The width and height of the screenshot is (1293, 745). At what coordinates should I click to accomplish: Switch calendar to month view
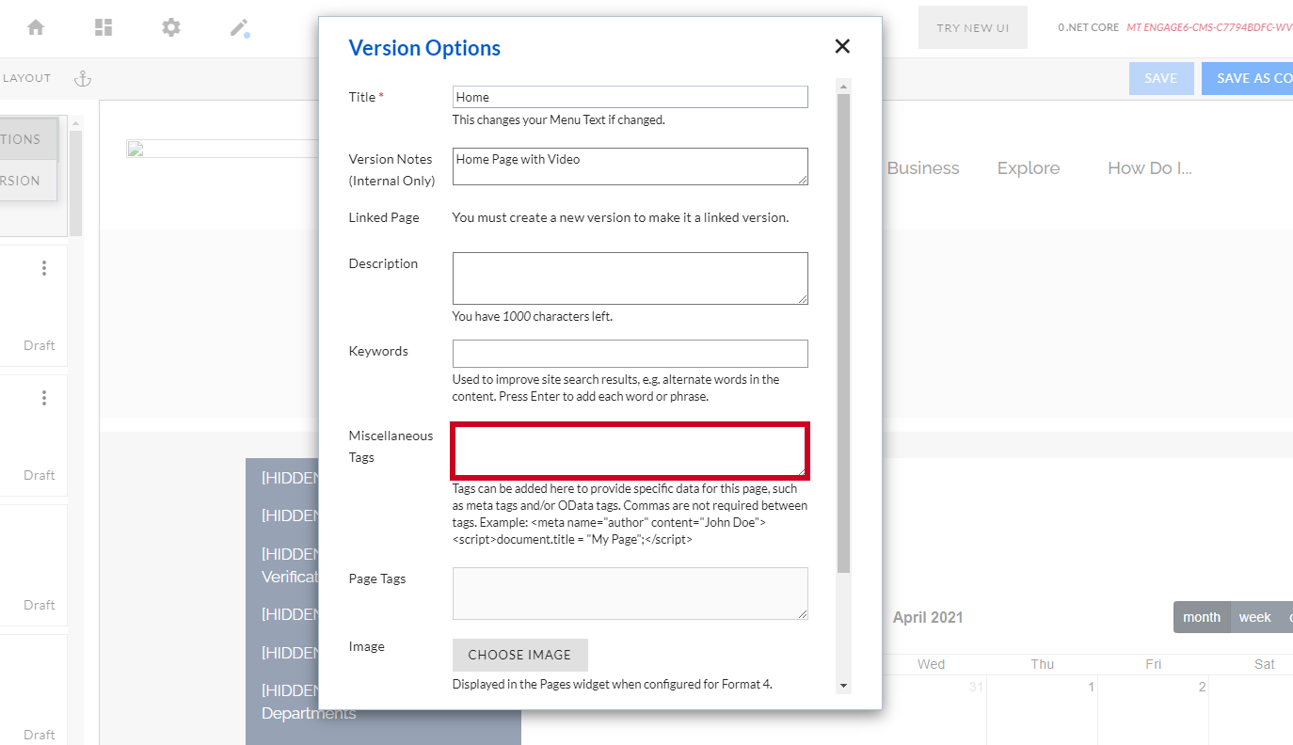coord(1202,617)
